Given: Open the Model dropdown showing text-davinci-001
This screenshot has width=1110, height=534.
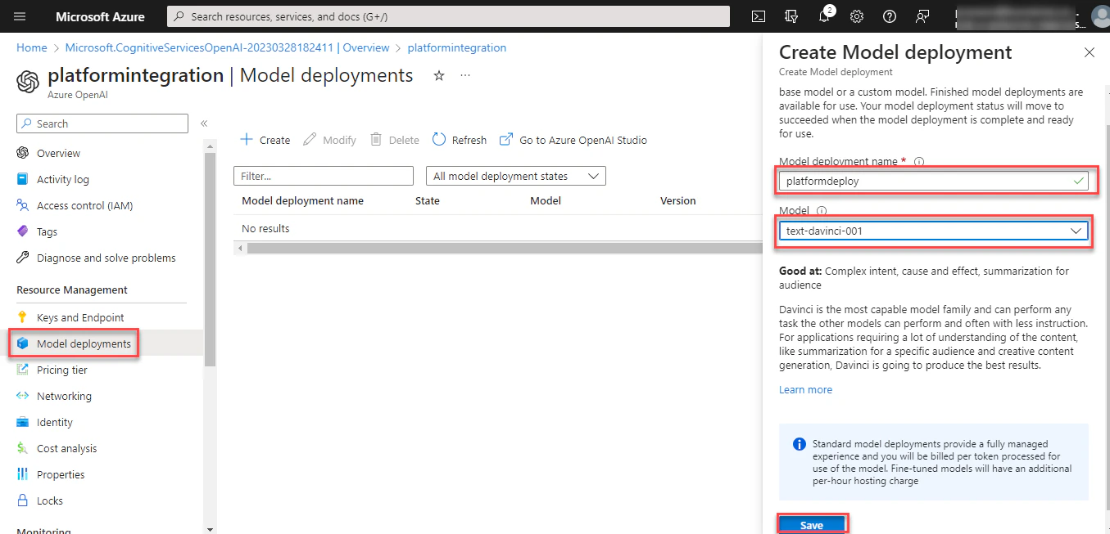Looking at the screenshot, I should 933,231.
